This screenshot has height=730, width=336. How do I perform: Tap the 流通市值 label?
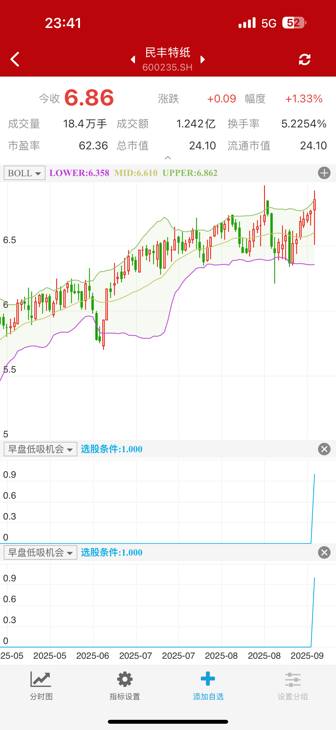pyautogui.click(x=249, y=146)
